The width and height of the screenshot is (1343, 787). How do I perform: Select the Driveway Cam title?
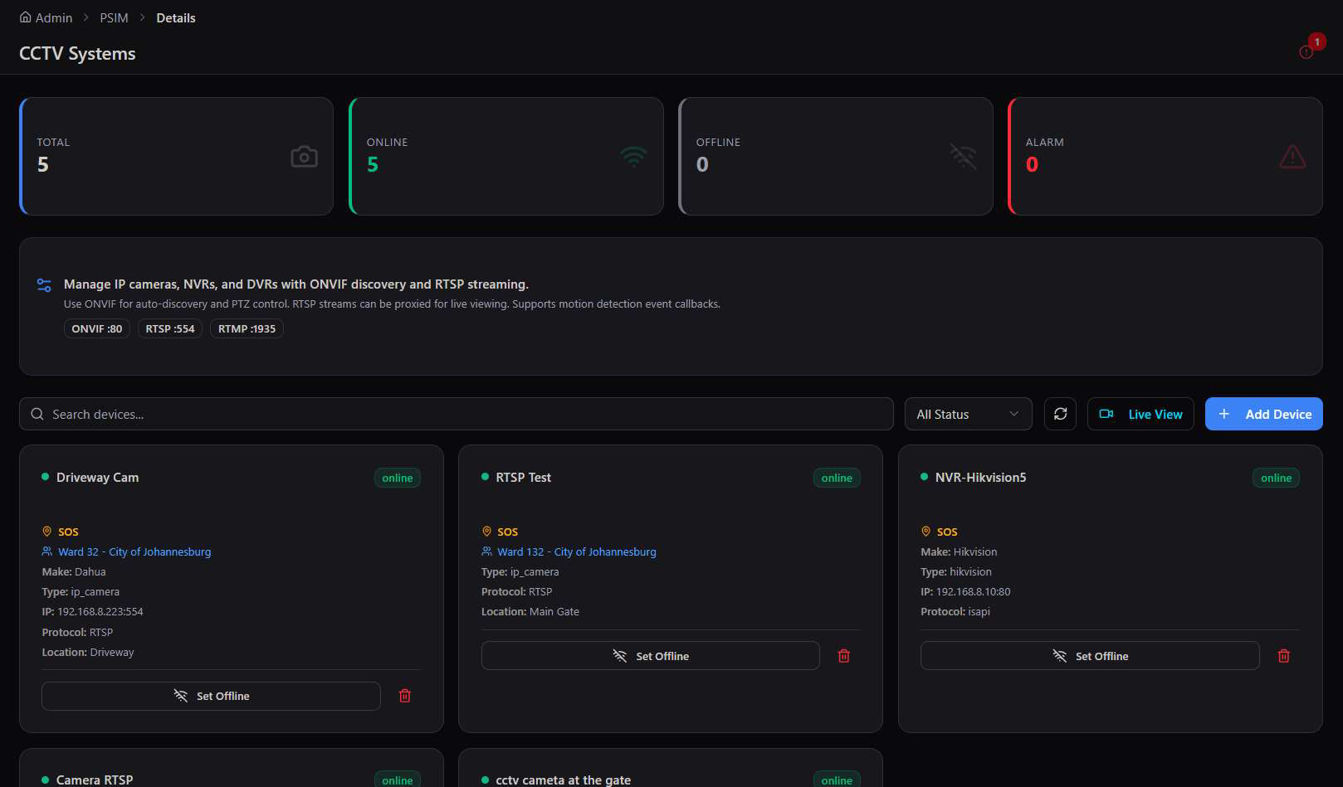(98, 477)
